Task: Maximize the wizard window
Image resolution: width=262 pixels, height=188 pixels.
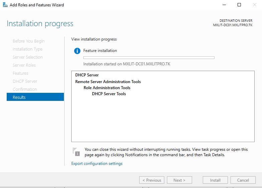Action: (239, 5)
